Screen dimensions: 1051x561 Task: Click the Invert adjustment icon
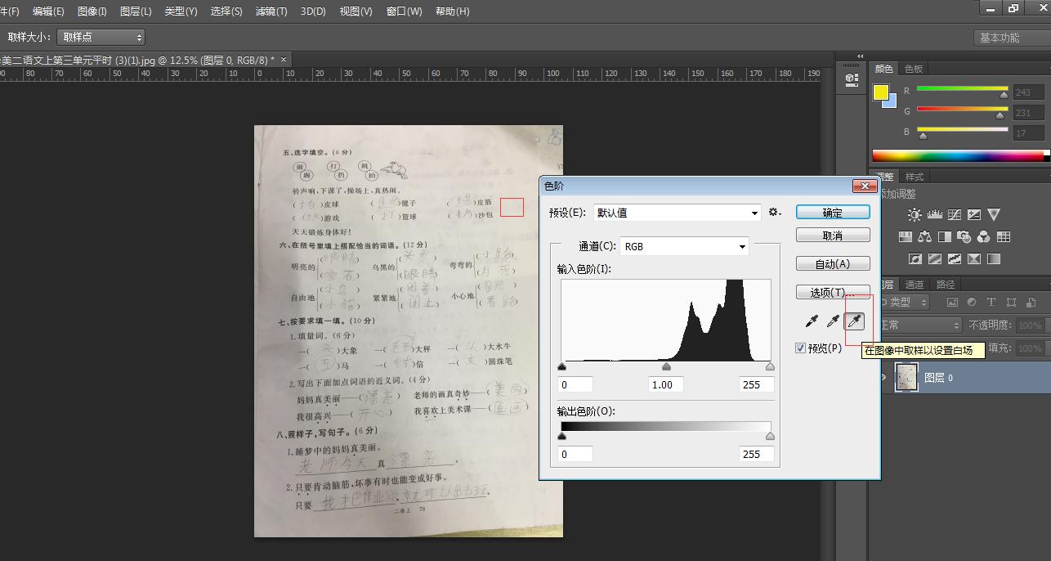(x=915, y=258)
